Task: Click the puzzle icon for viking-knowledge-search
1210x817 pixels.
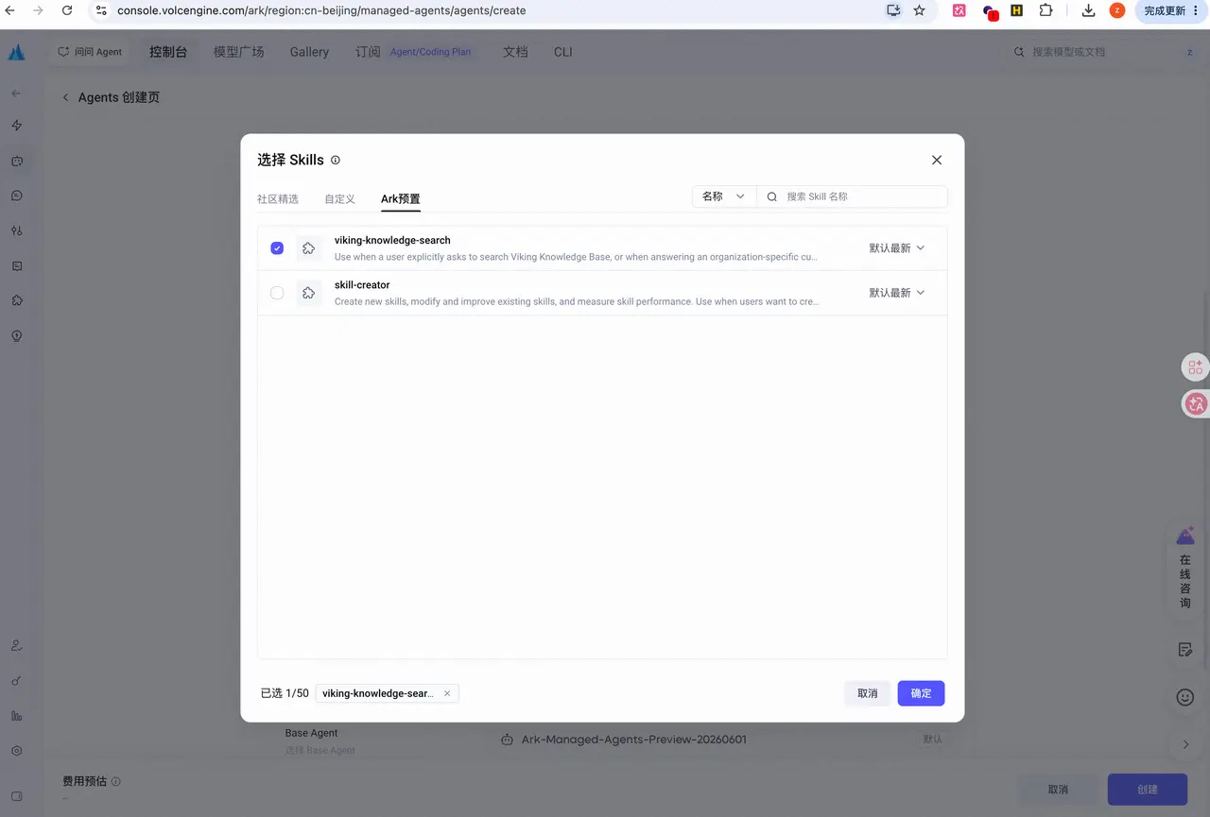Action: pos(308,248)
